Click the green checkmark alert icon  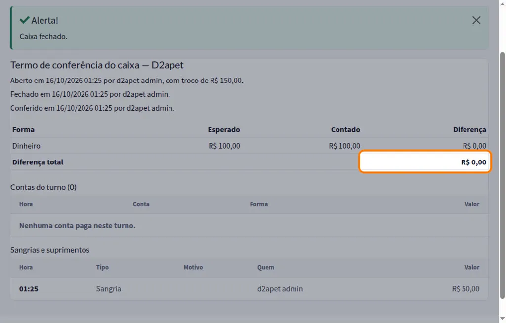(x=24, y=20)
